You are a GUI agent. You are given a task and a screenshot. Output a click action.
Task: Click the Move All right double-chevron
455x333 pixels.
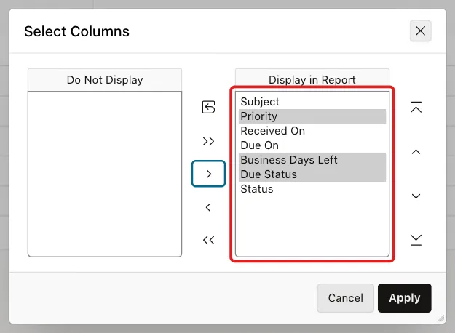tap(208, 141)
